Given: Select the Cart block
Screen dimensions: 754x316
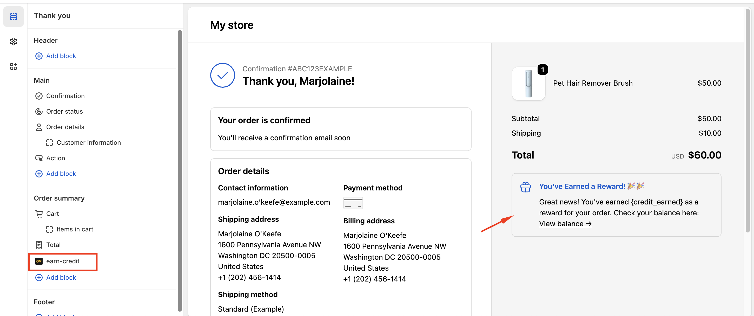Looking at the screenshot, I should coord(52,214).
